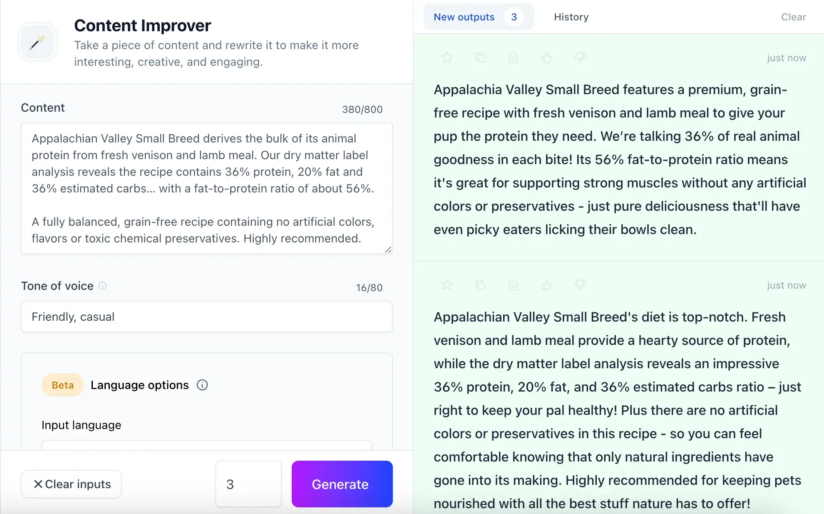Click the Clear inputs button

(x=71, y=484)
